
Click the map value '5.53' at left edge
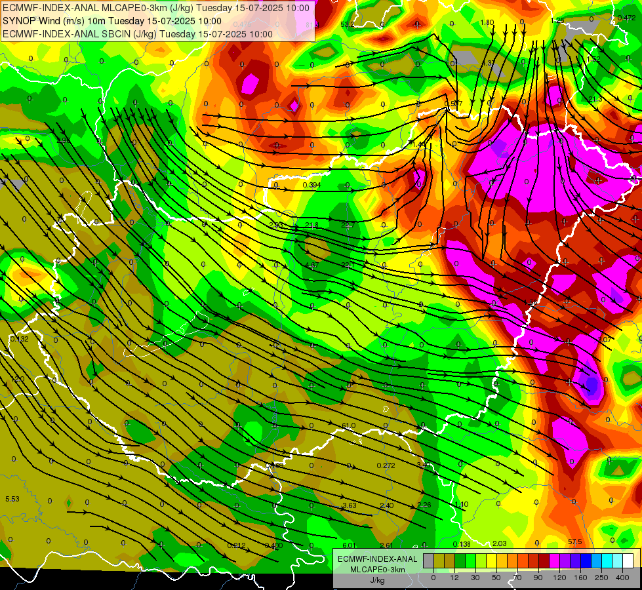tap(12, 499)
